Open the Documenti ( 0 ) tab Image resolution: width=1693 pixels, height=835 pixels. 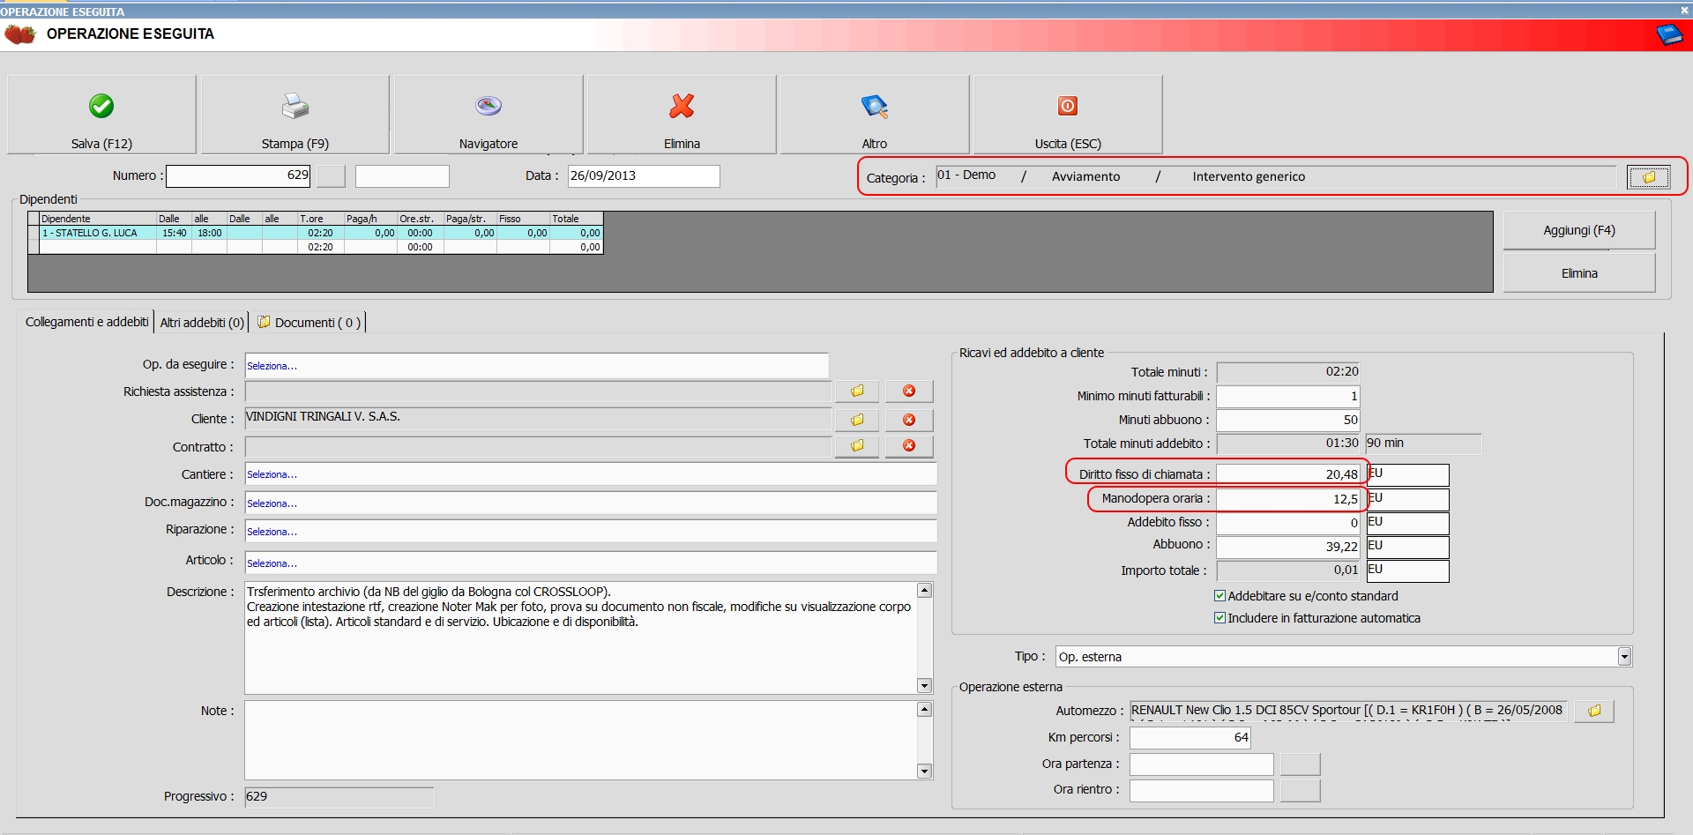pyautogui.click(x=310, y=323)
